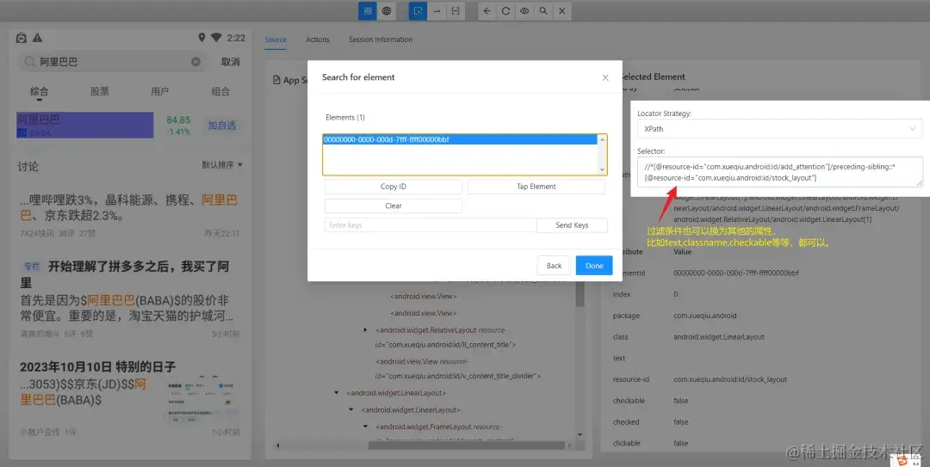Tap news snippet about 京东跌超2.3%

(x=130, y=208)
